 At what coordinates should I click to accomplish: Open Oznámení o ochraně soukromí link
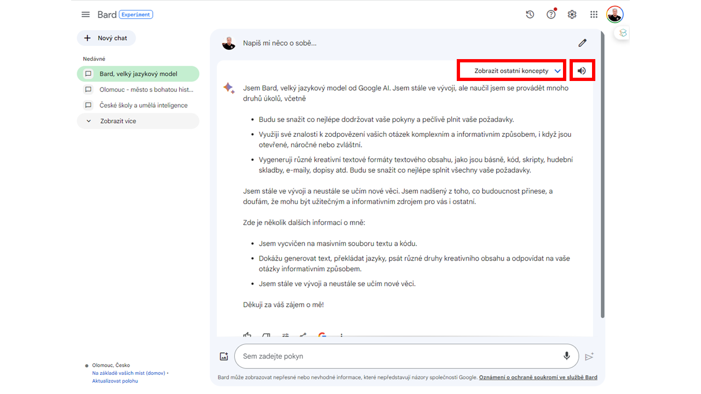pos(538,378)
